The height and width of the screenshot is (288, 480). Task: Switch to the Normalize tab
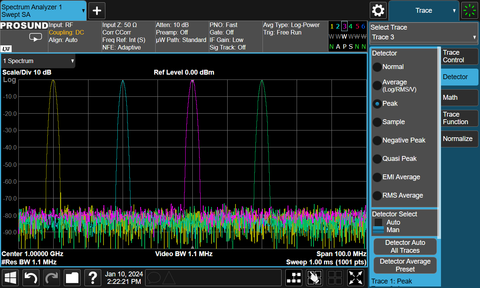click(x=460, y=139)
